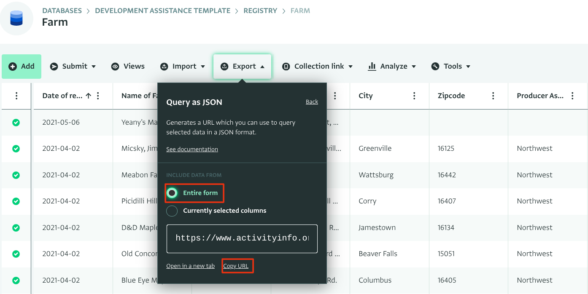The image size is (588, 294).
Task: Click the green Add button
Action: tap(22, 67)
